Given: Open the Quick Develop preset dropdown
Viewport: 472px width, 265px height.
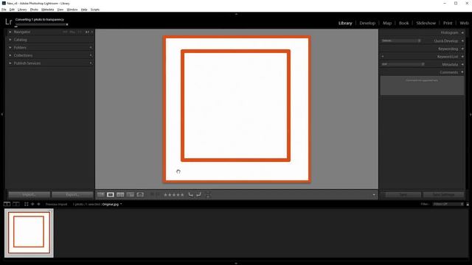Looking at the screenshot, I should [x=401, y=40].
